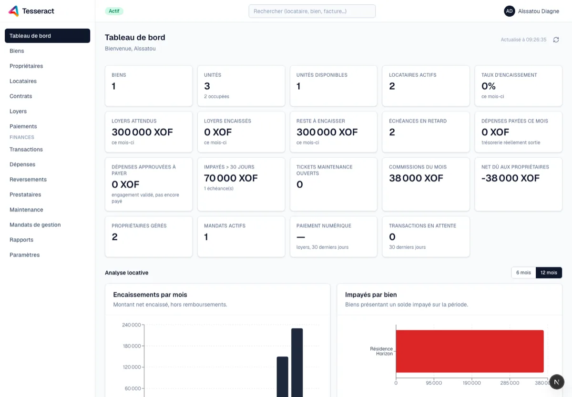
Task: Navigate to Loyers
Action: coord(47,112)
